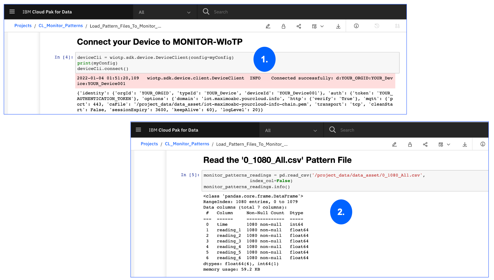This screenshot has height=280, width=494.
Task: Expand the jobs dropdown chevron in bottom window
Action: (x=449, y=144)
